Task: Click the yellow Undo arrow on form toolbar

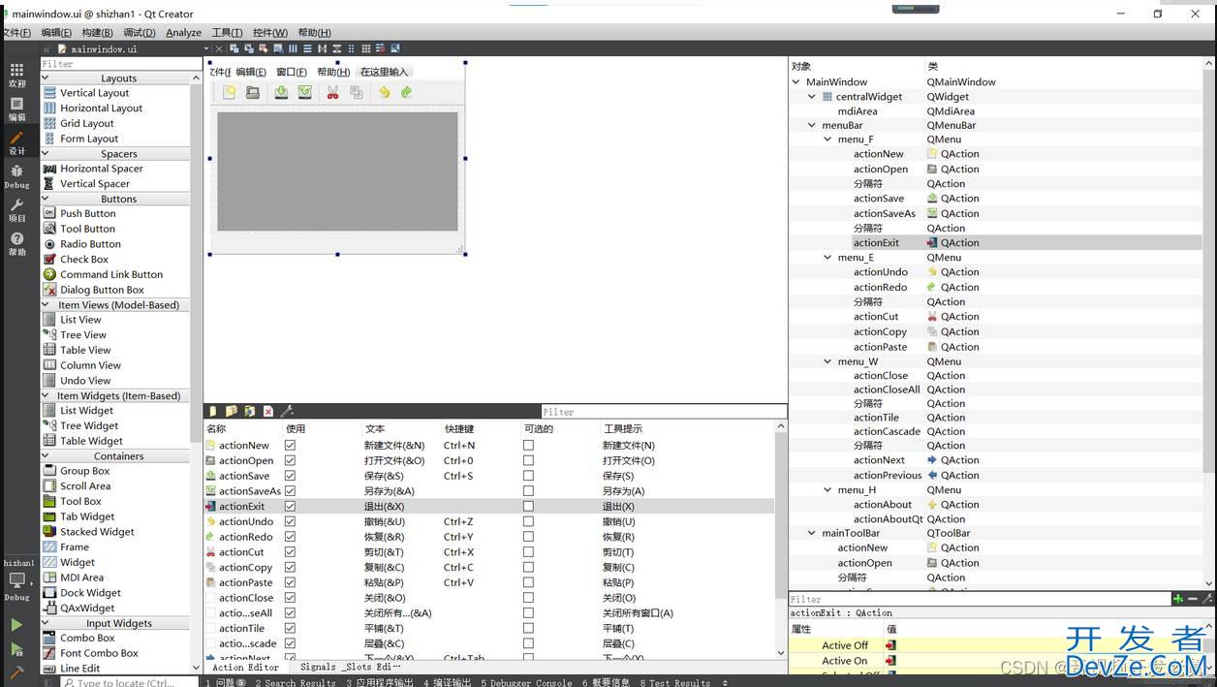Action: [384, 92]
